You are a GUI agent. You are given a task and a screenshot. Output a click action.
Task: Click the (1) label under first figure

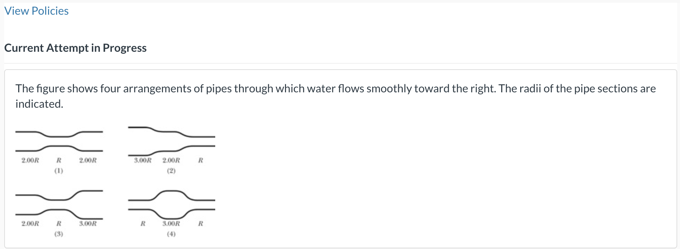tap(59, 171)
